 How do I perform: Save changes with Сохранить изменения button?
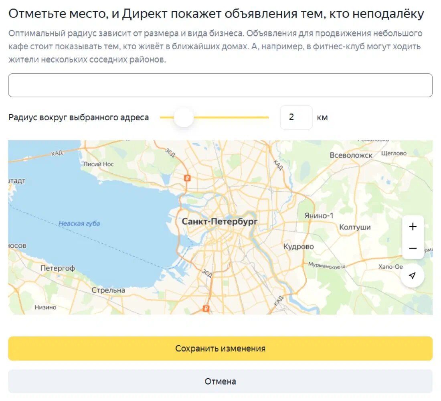220,348
